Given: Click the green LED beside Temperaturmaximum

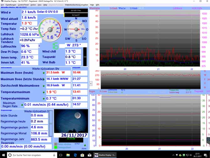Looking at the screenshot, I should pyautogui.click(x=44, y=92).
